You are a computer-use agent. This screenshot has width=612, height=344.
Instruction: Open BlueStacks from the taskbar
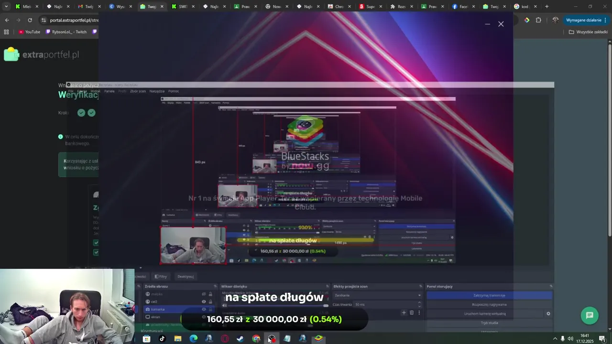318,339
